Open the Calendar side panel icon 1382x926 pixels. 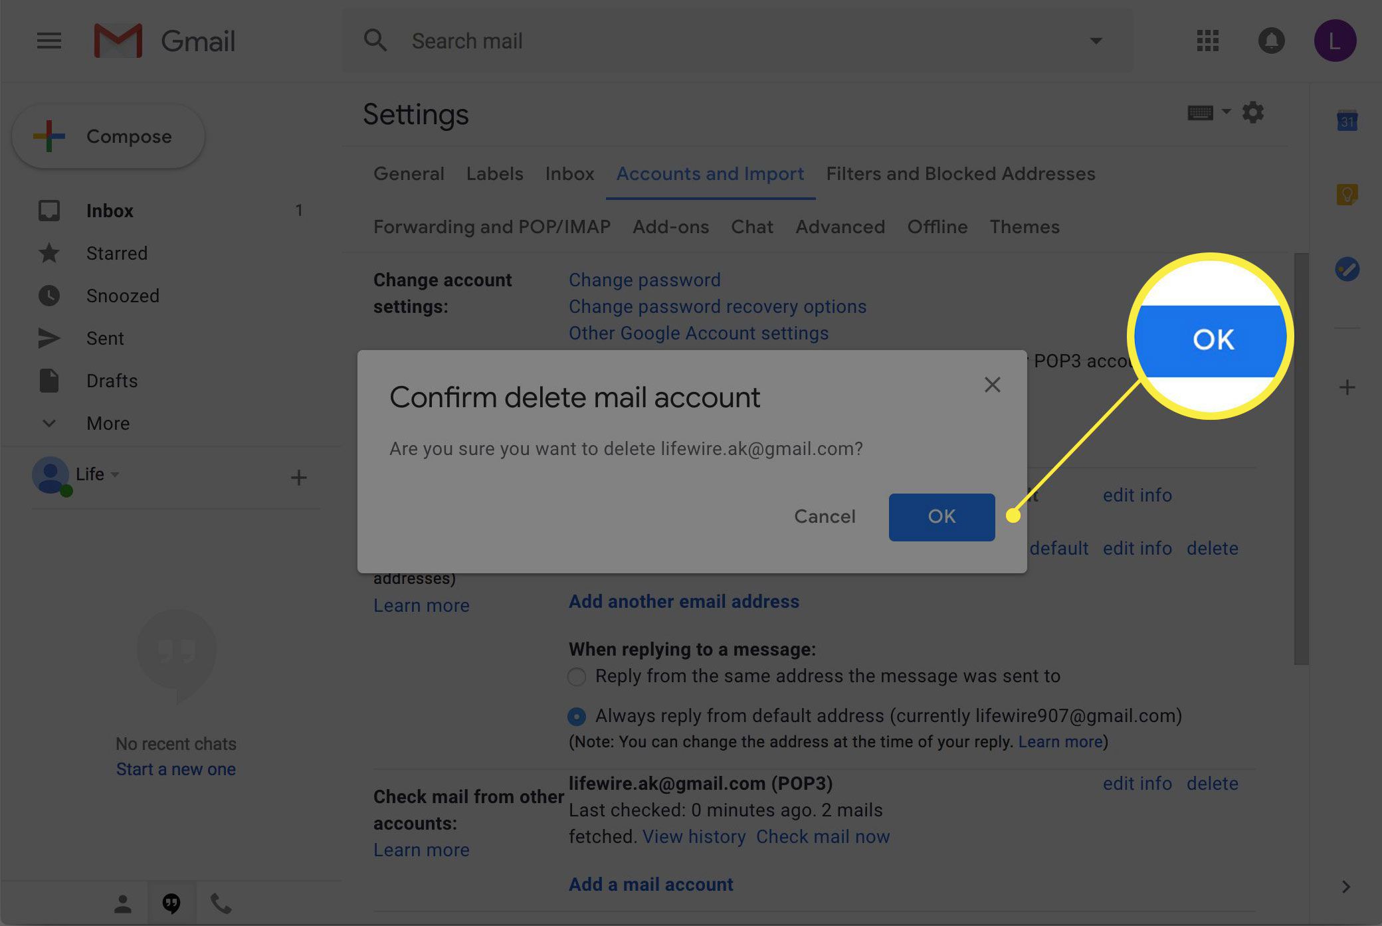[1347, 121]
